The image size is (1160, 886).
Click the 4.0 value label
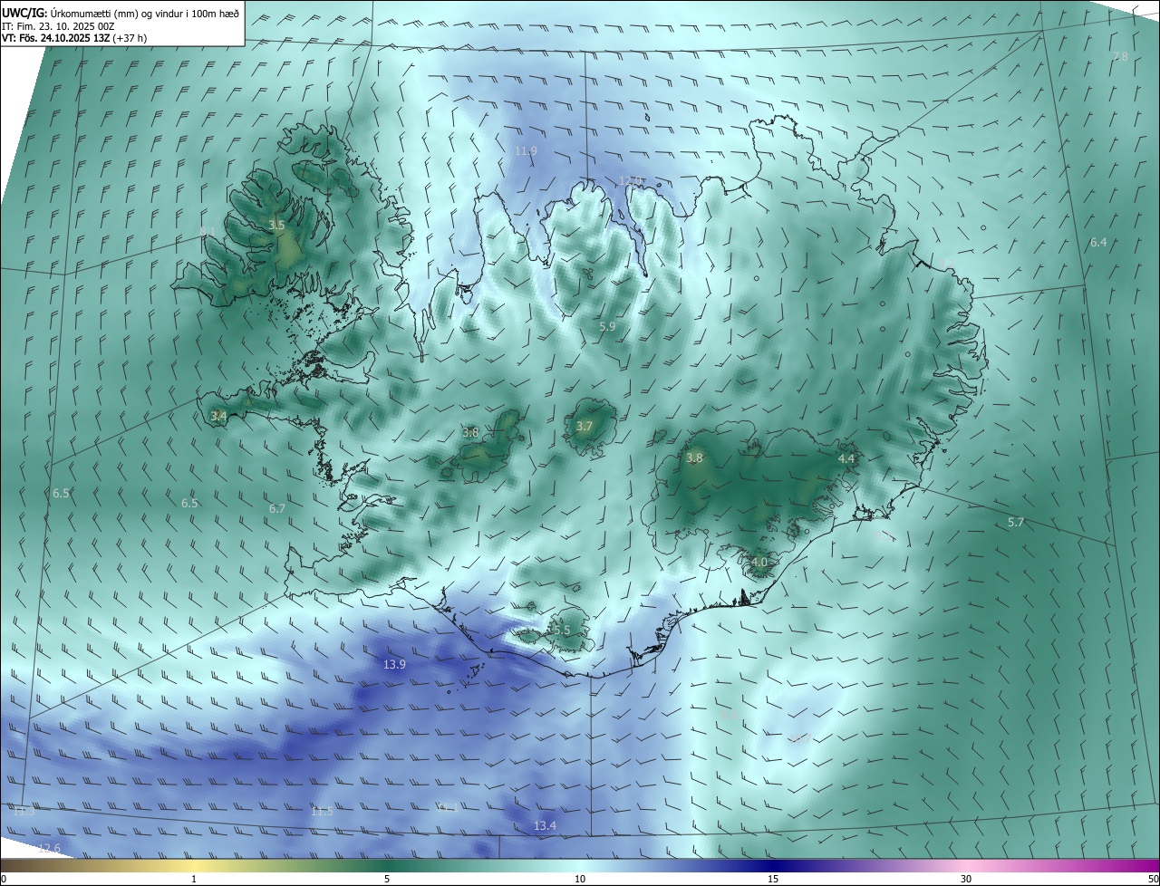pos(759,562)
